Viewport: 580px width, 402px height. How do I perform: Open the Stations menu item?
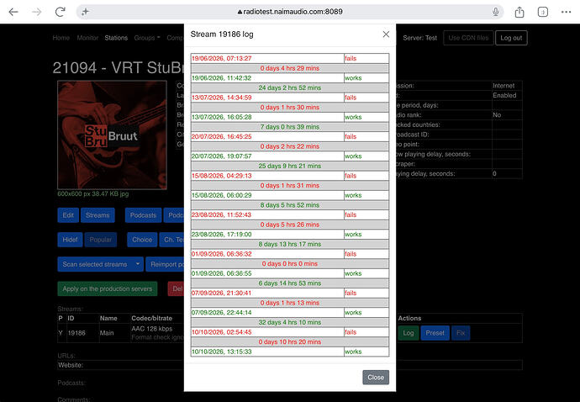116,38
